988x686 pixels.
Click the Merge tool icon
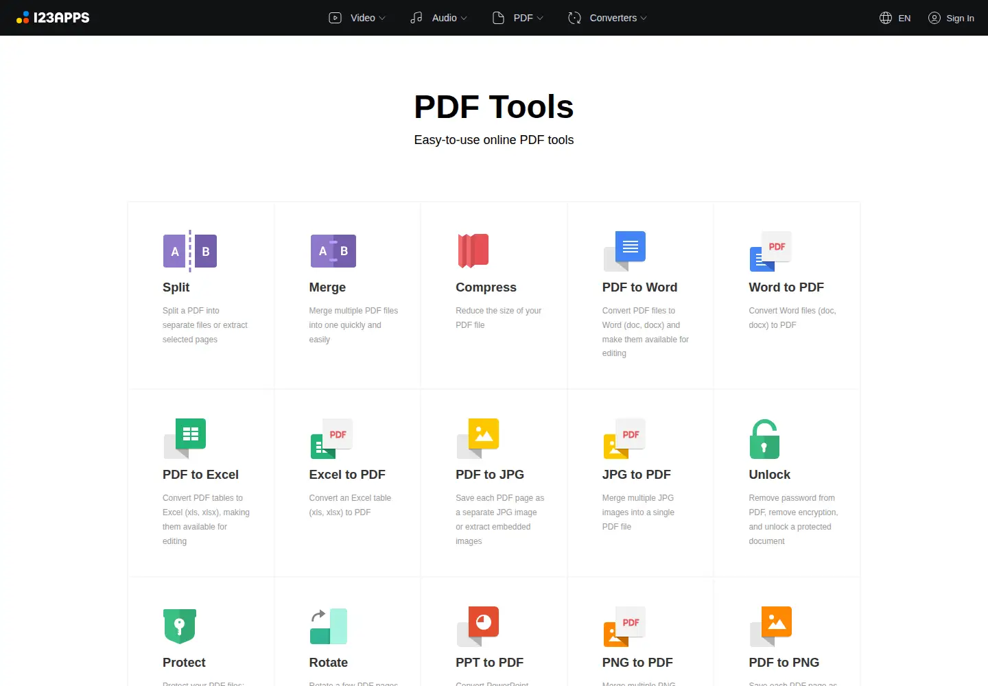coord(333,251)
